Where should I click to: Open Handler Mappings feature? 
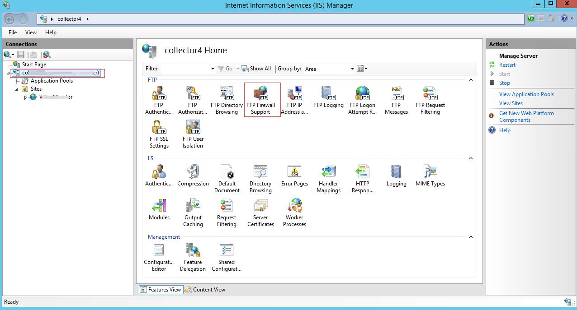328,179
